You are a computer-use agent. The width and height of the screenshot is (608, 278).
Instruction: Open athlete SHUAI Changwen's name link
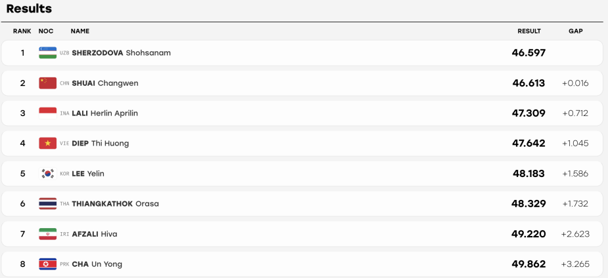(x=105, y=83)
